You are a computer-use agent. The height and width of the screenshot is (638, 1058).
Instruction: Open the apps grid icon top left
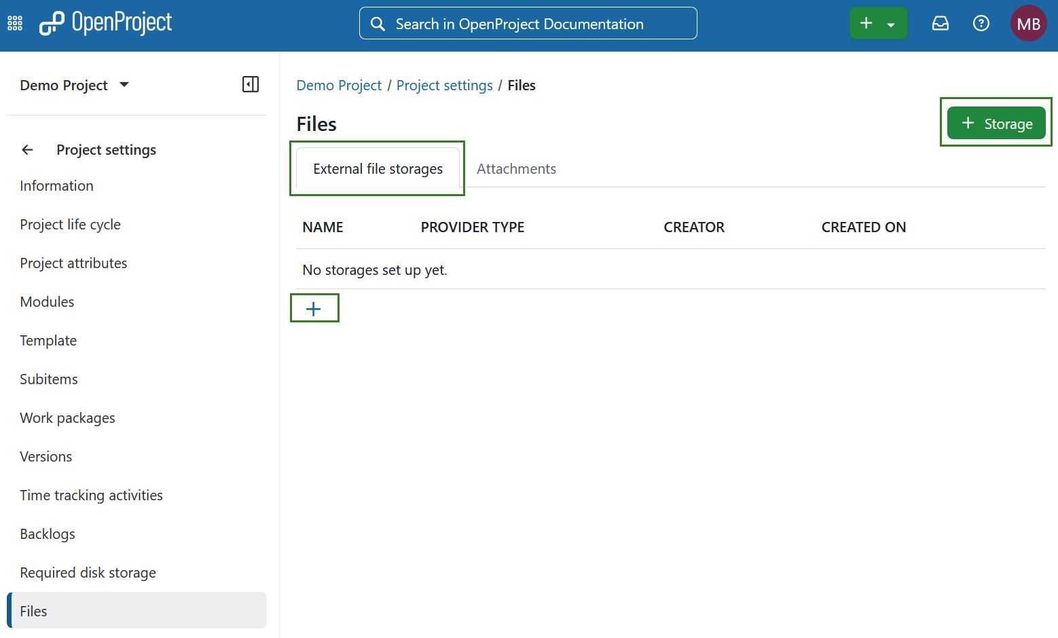14,22
